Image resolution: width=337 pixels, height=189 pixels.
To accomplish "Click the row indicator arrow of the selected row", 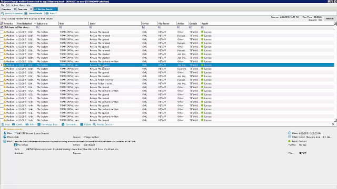I will [x=2, y=65].
